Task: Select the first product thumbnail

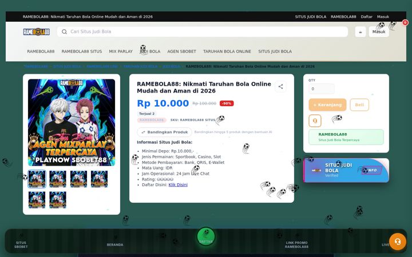Action: click(x=37, y=179)
